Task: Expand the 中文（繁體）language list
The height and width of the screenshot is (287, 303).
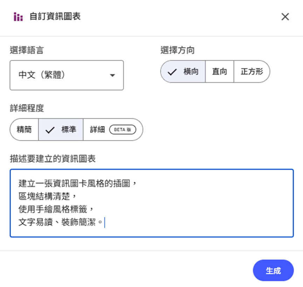Action: [x=67, y=76]
